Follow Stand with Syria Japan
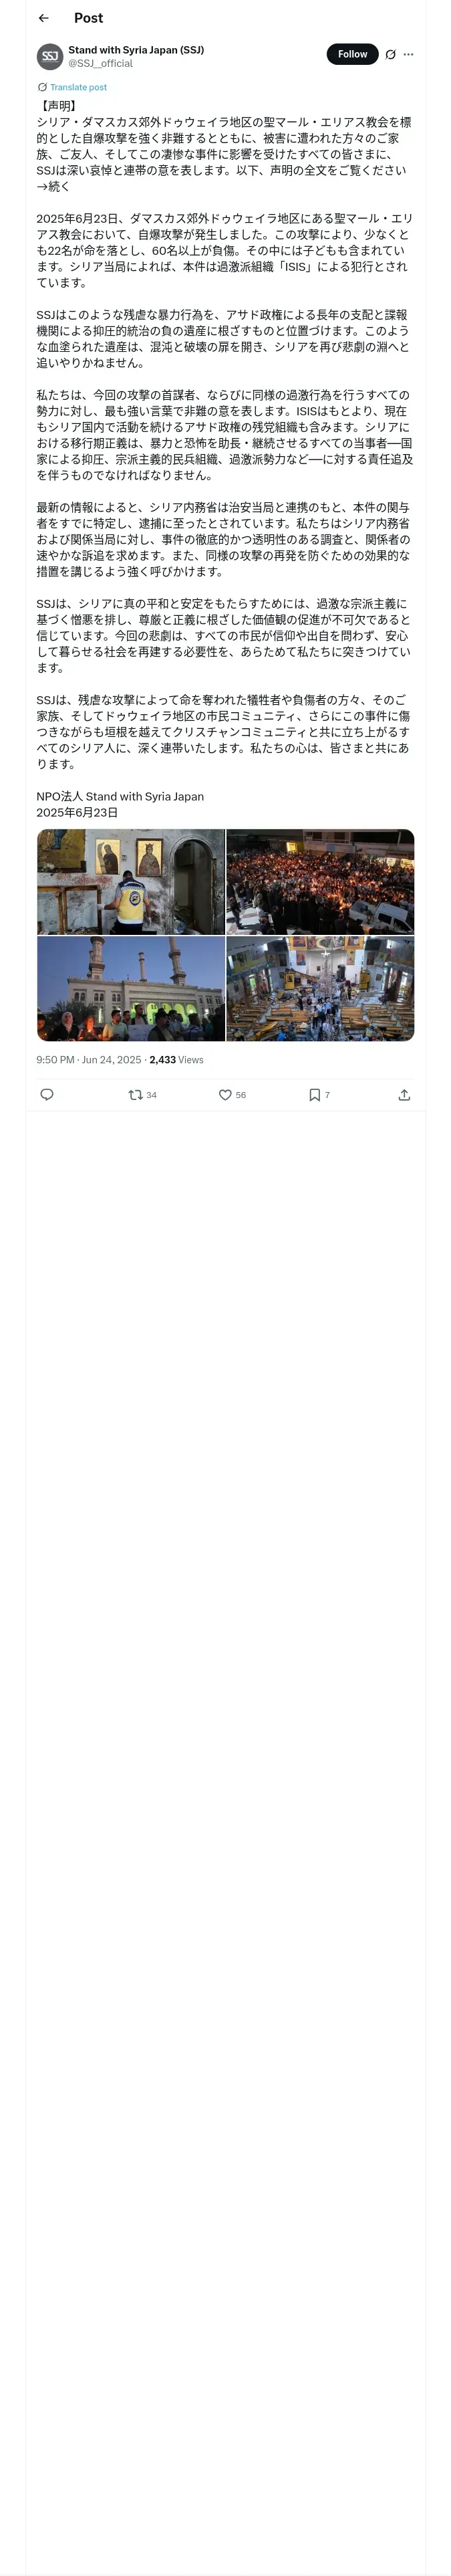The width and height of the screenshot is (451, 2576). click(x=352, y=54)
